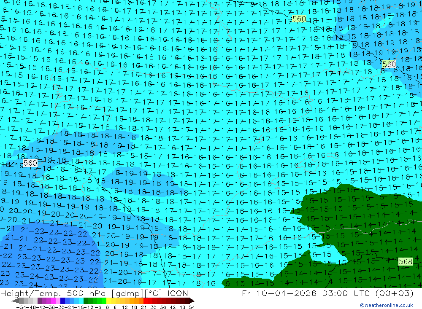The width and height of the screenshot is (422, 309).
Task: Select the magenta swatch above the '-36' legend value
Action: click(53, 301)
